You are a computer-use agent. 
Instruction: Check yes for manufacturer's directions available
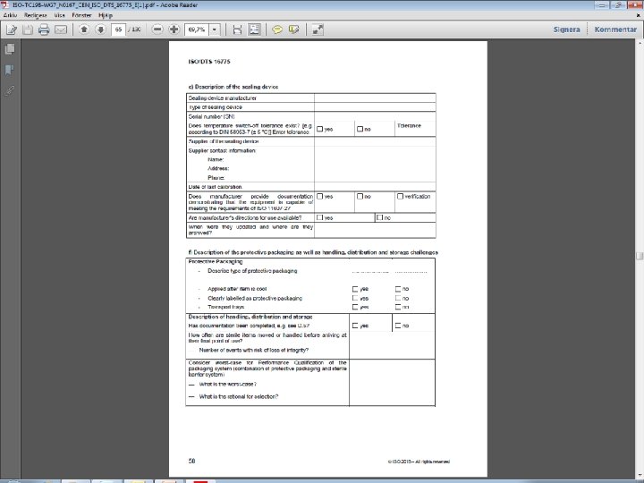pyautogui.click(x=320, y=217)
